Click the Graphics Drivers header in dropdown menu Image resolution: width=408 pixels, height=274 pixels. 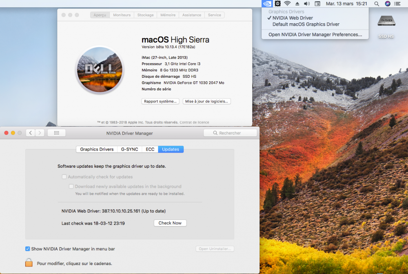coord(286,12)
